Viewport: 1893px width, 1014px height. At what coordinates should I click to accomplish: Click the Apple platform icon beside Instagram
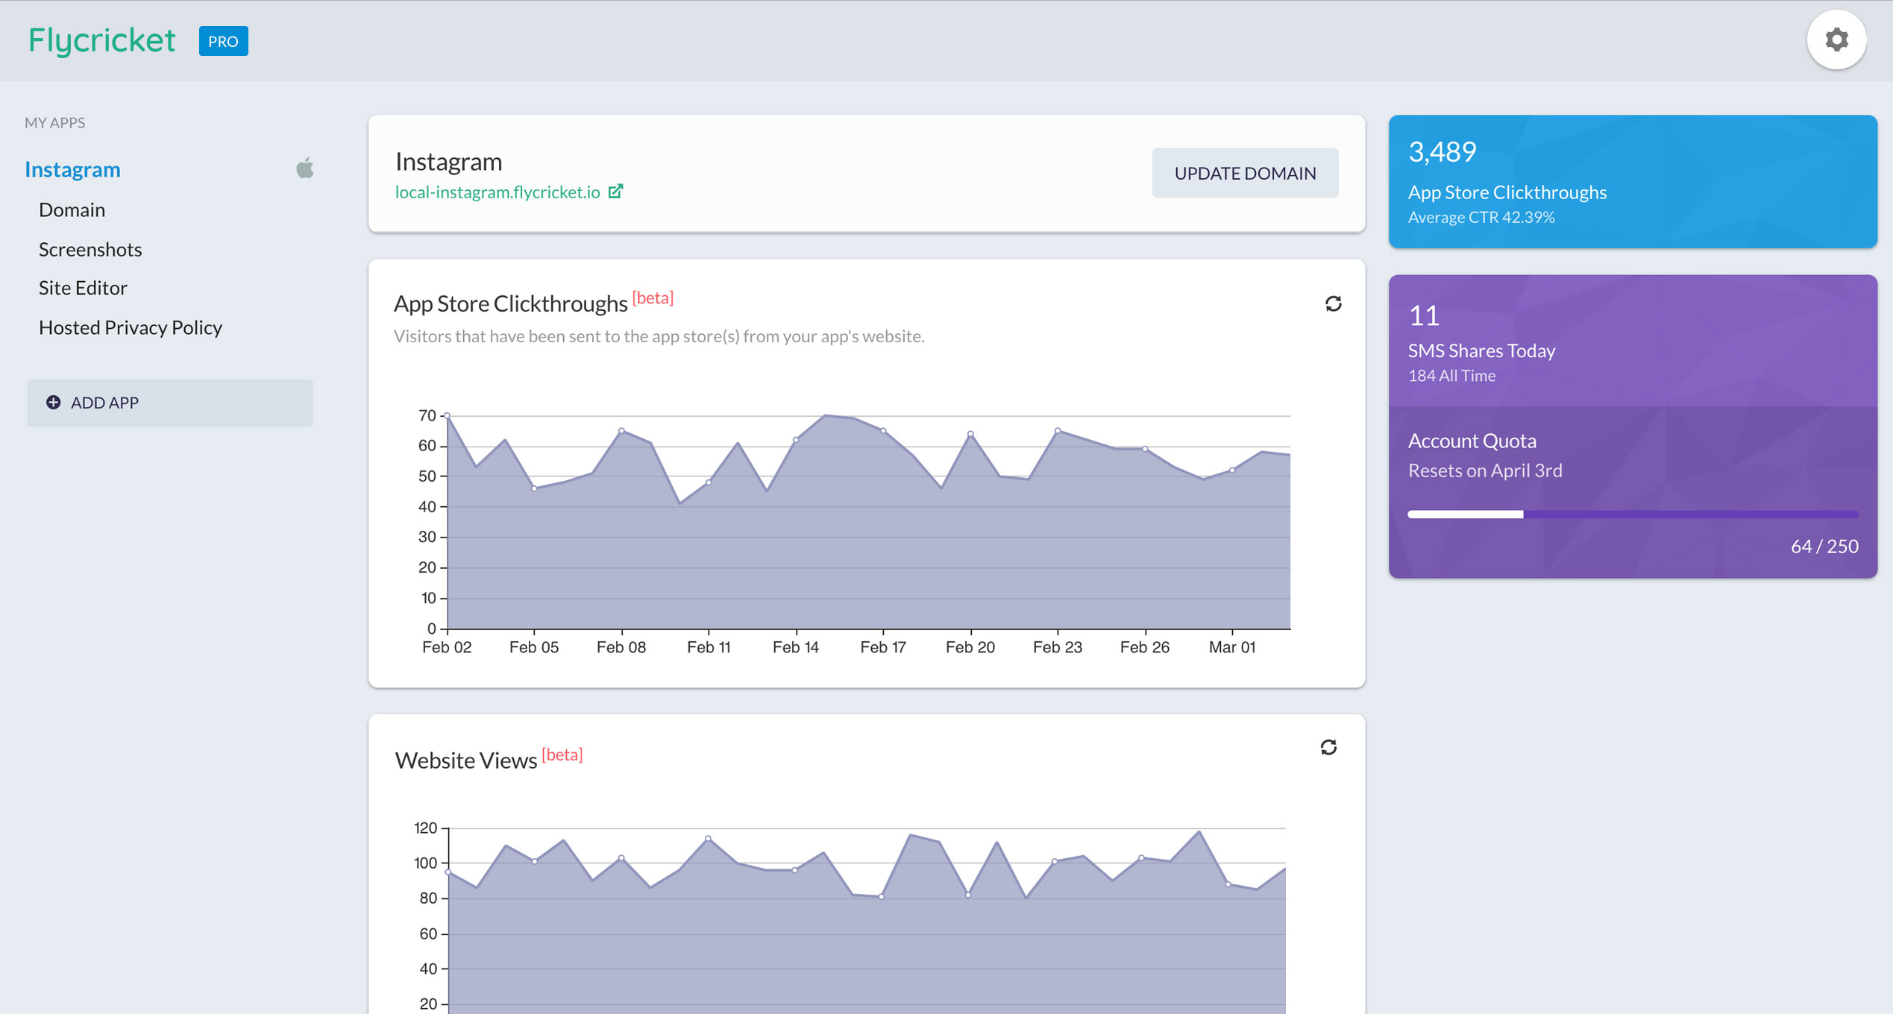304,169
